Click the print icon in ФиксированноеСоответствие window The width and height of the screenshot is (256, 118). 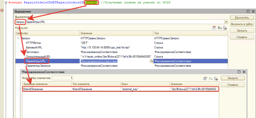(216, 78)
